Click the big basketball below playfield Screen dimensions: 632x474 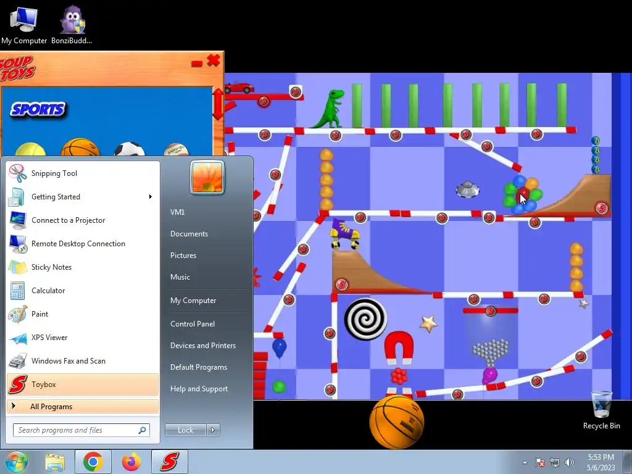(397, 422)
